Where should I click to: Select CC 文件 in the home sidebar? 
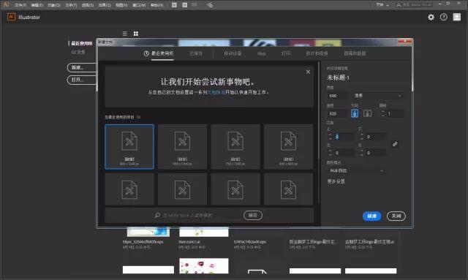[78, 52]
